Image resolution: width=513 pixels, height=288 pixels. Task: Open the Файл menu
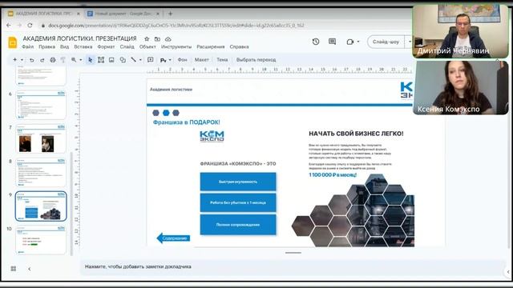click(x=28, y=46)
